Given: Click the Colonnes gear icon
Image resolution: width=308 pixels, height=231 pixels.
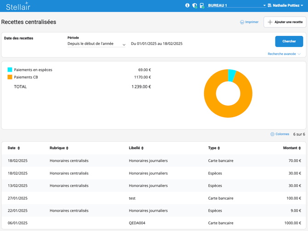Looking at the screenshot, I should (272, 134).
